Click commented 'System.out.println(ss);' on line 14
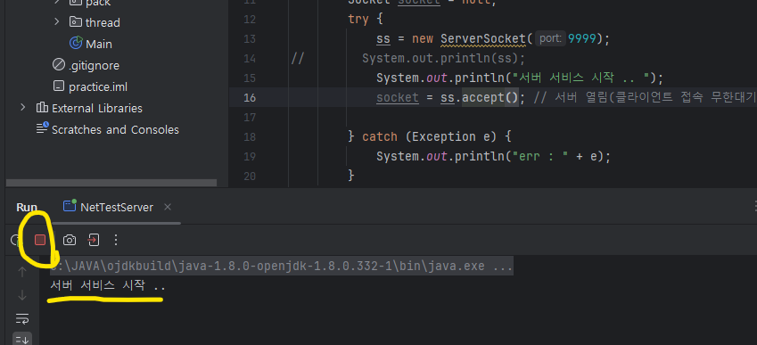The height and width of the screenshot is (345, 757). pos(444,58)
